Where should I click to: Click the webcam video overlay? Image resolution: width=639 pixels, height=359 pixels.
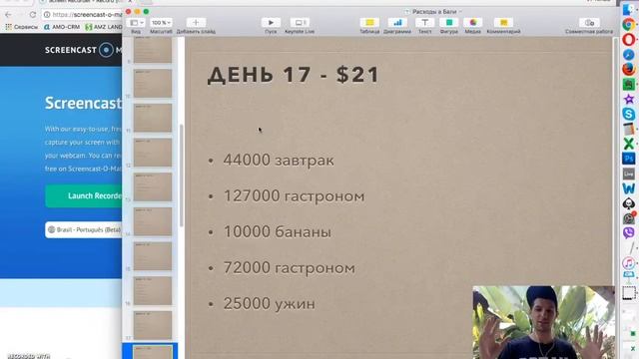(x=543, y=322)
